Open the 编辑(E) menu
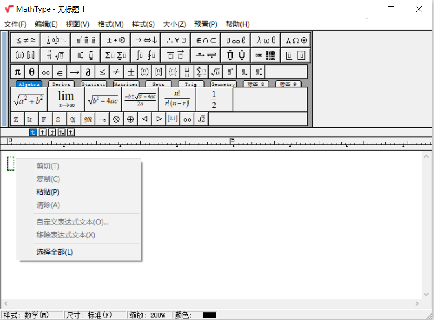The height and width of the screenshot is (320, 434). point(46,24)
